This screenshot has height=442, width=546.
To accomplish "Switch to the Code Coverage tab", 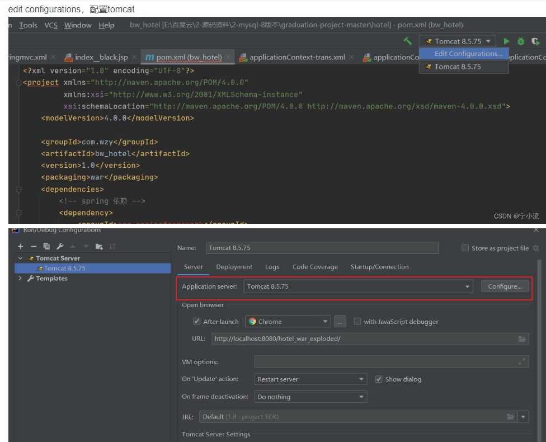I will click(x=315, y=267).
